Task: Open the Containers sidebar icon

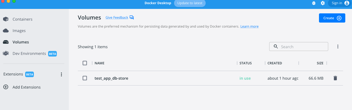Action: point(6,19)
